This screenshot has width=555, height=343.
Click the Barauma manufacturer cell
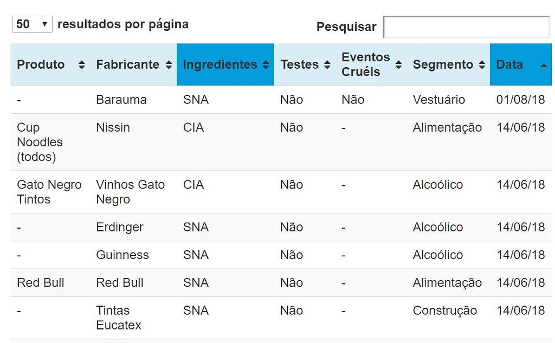[121, 100]
